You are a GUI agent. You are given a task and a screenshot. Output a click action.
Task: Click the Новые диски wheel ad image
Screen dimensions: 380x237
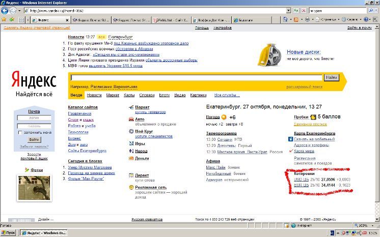tap(269, 55)
